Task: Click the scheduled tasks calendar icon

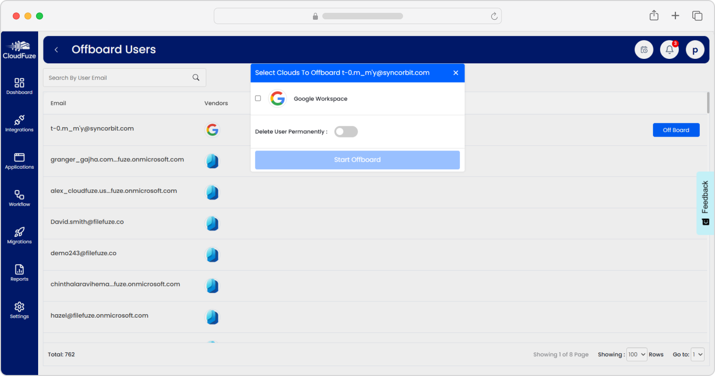Action: pos(644,49)
